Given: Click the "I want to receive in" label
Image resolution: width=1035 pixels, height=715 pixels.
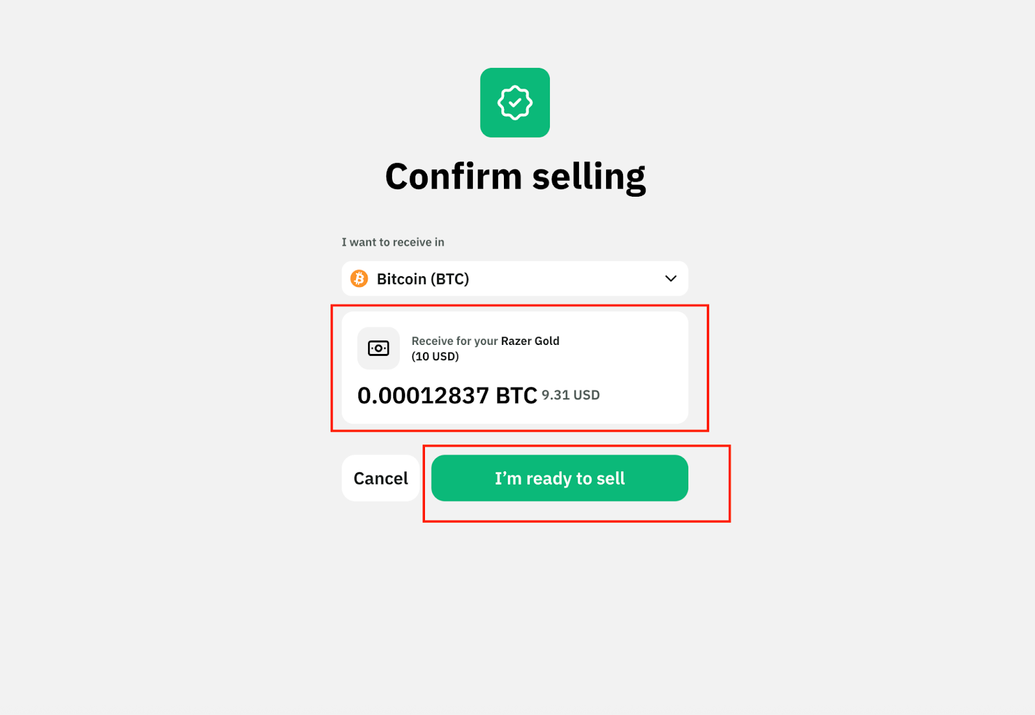Looking at the screenshot, I should point(393,242).
